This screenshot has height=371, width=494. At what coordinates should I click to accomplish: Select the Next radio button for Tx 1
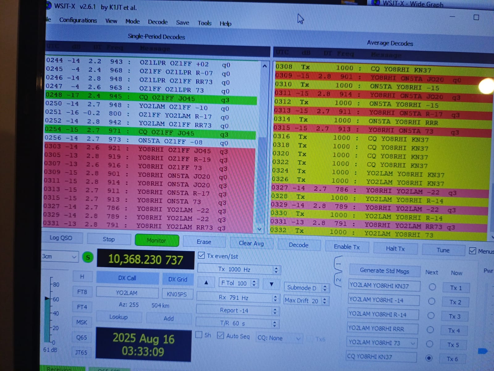[432, 287]
